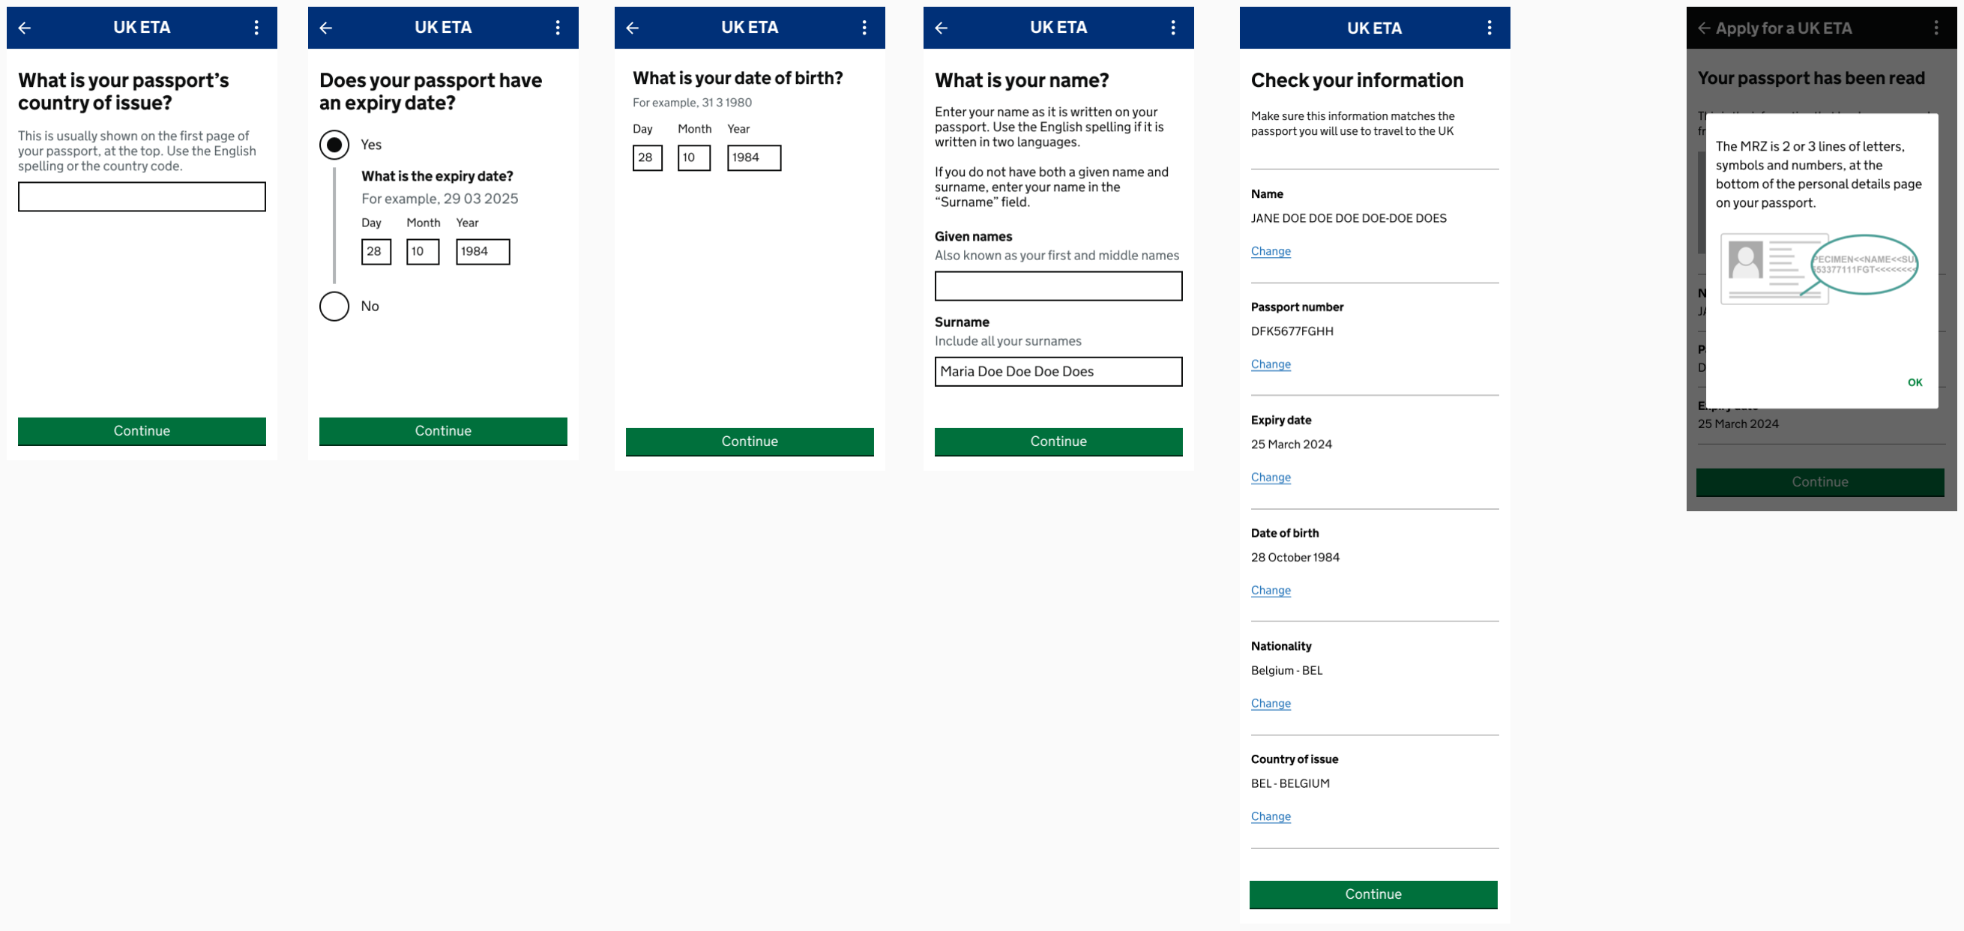Open the menu on the Apply for a UK ETA screen
This screenshot has height=931, width=1964.
(x=1937, y=28)
